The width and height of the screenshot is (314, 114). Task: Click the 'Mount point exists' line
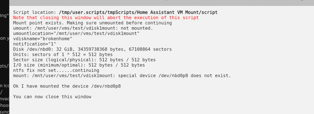click(x=93, y=23)
